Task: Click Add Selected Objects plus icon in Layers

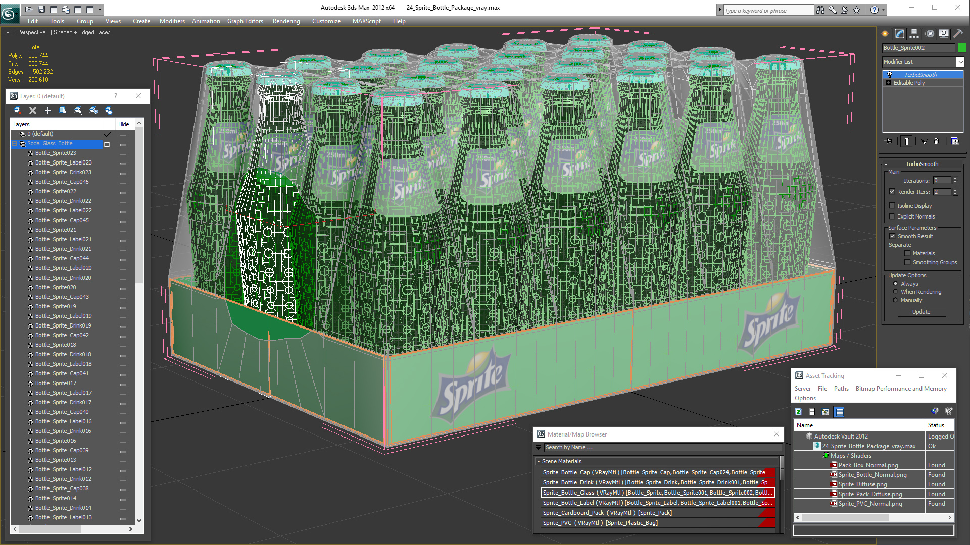Action: 48,111
